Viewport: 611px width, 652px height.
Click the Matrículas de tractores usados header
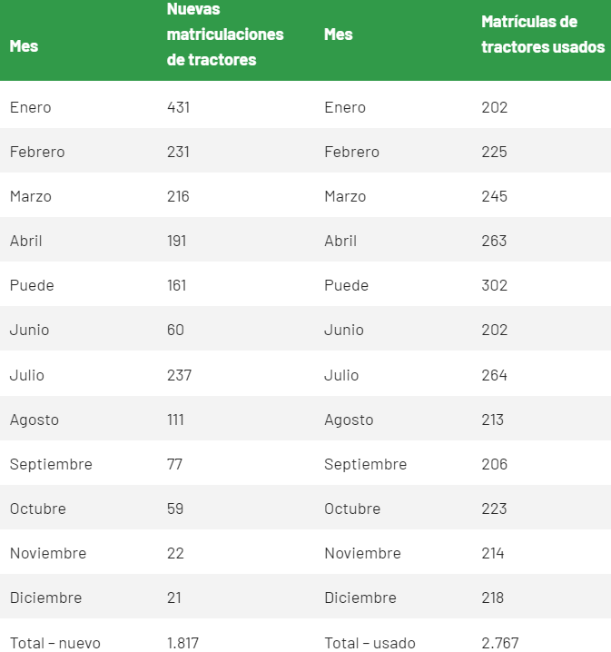pos(542,35)
